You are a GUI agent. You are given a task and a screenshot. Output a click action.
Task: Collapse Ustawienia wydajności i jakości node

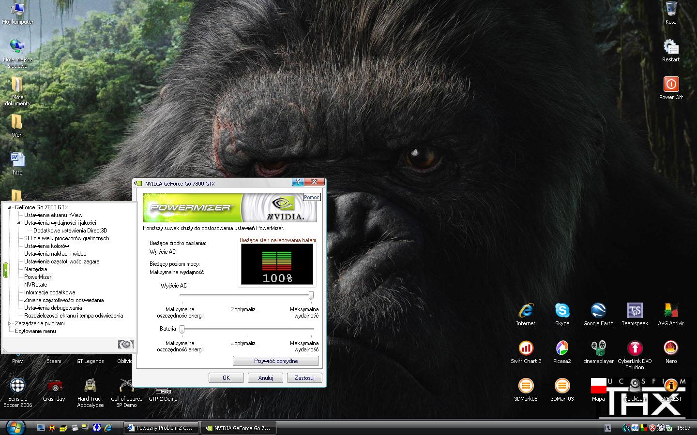tap(19, 223)
